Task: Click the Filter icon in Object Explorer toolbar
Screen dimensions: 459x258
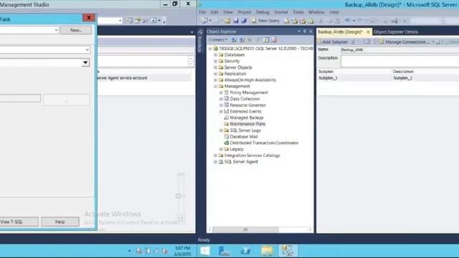Action: pos(258,40)
